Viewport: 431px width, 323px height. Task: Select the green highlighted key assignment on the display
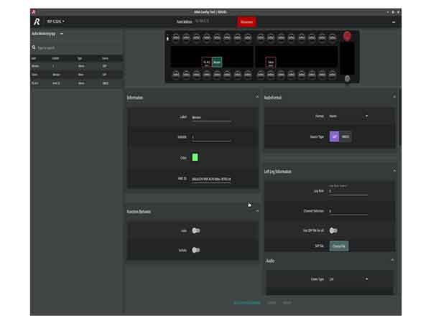[217, 62]
